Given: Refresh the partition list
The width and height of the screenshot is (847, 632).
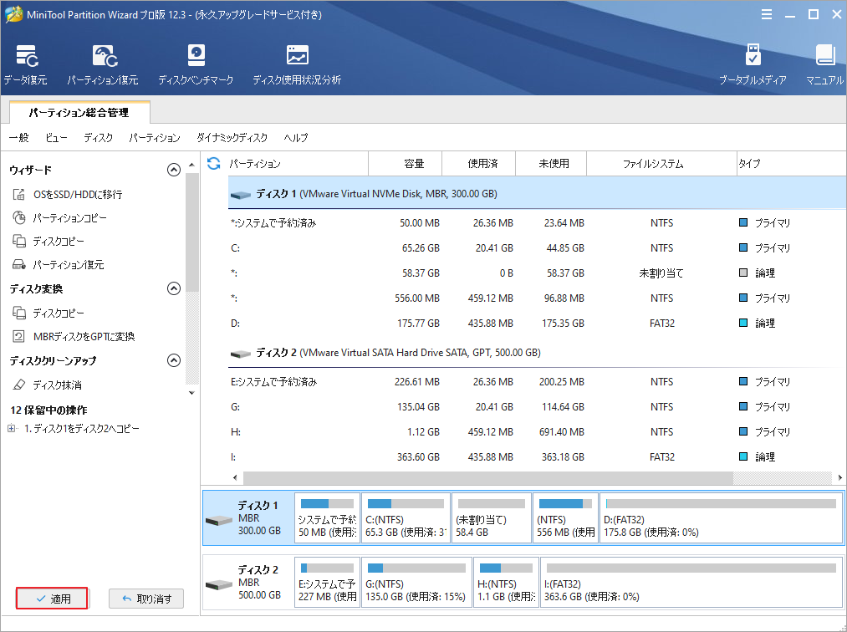Looking at the screenshot, I should click(216, 164).
